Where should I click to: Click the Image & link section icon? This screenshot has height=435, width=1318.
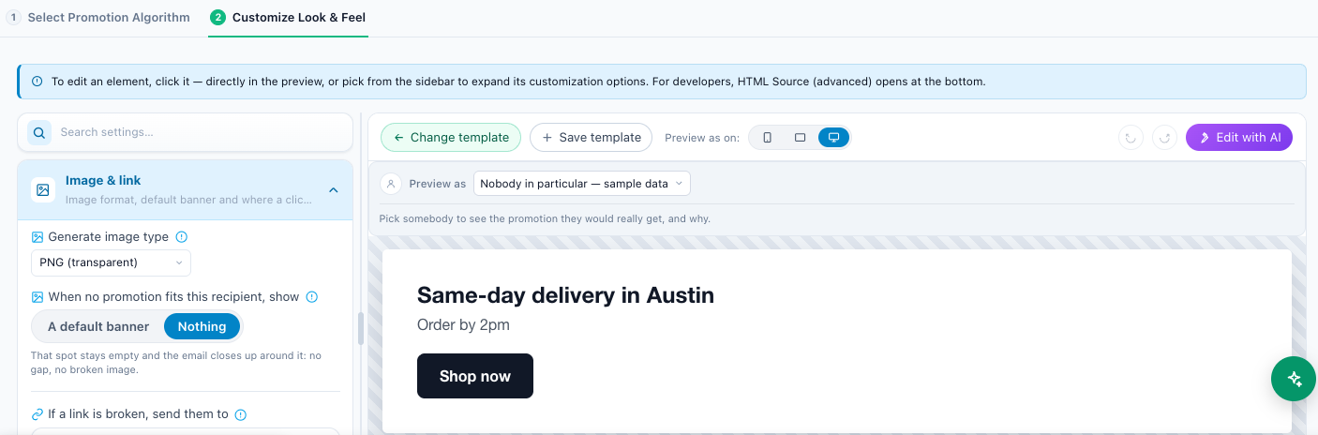[x=43, y=189]
